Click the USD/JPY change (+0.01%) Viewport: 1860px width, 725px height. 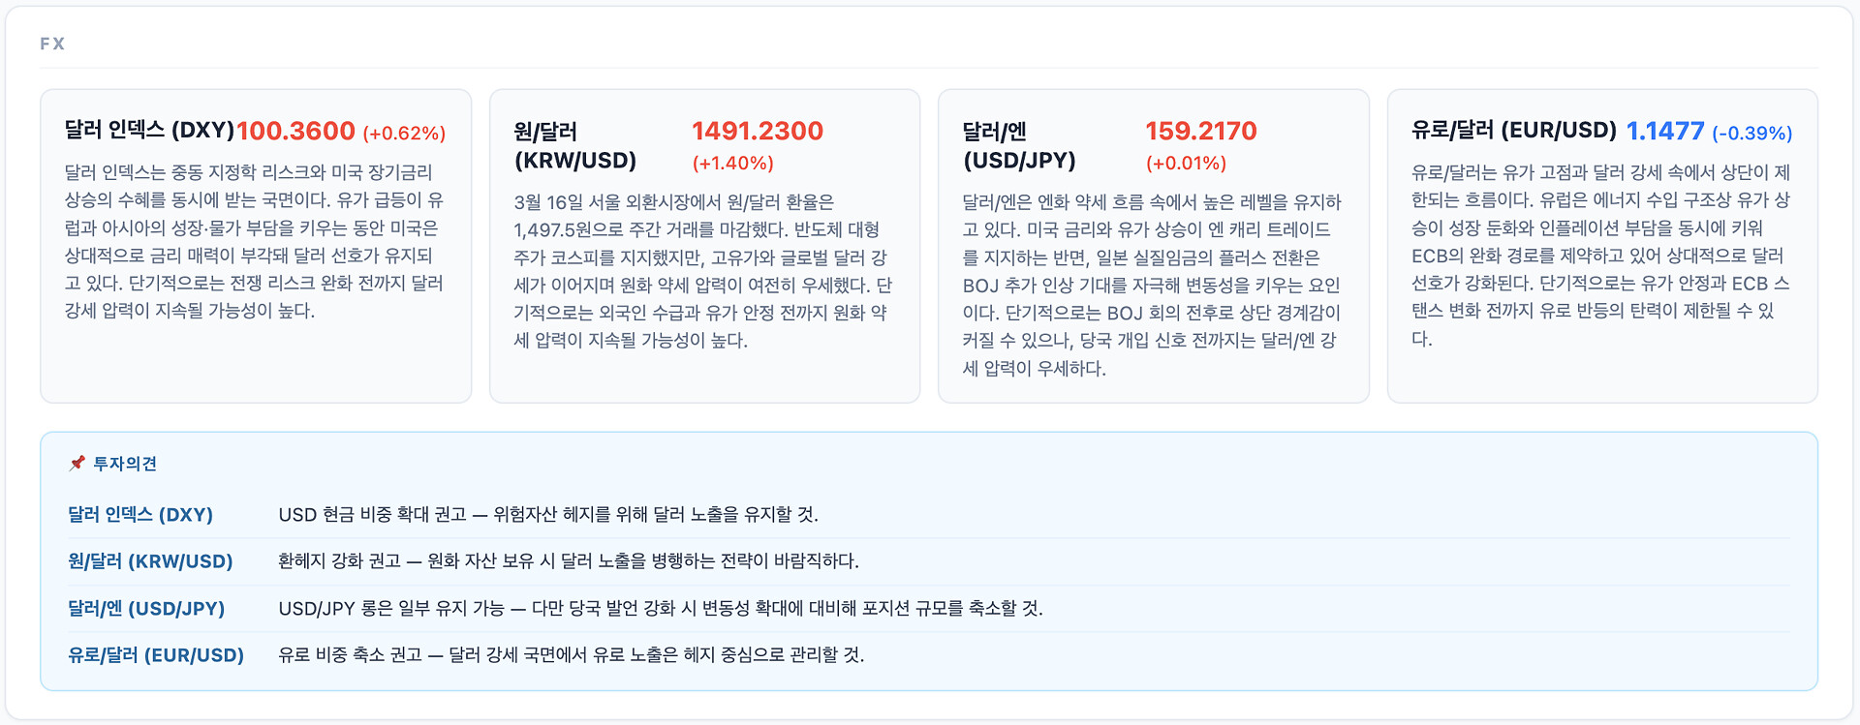point(1187,163)
